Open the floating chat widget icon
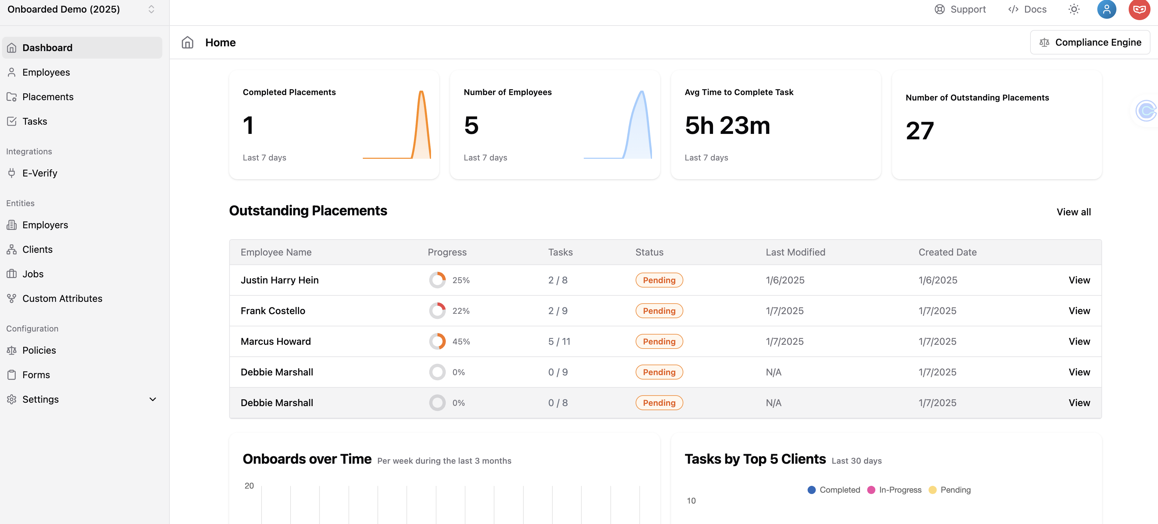The height and width of the screenshot is (524, 1158). (1146, 110)
